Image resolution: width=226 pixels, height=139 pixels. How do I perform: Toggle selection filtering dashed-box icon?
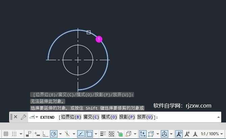[x=151, y=134]
